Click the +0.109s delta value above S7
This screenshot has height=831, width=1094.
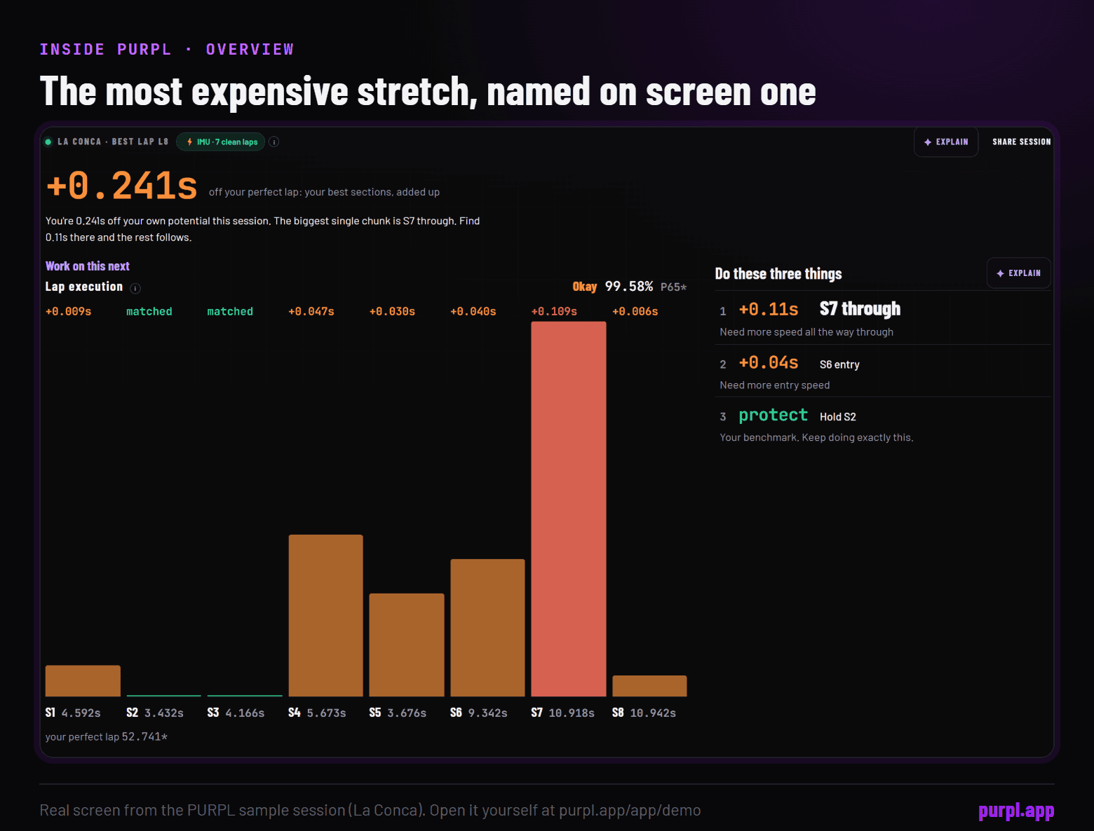coord(554,311)
